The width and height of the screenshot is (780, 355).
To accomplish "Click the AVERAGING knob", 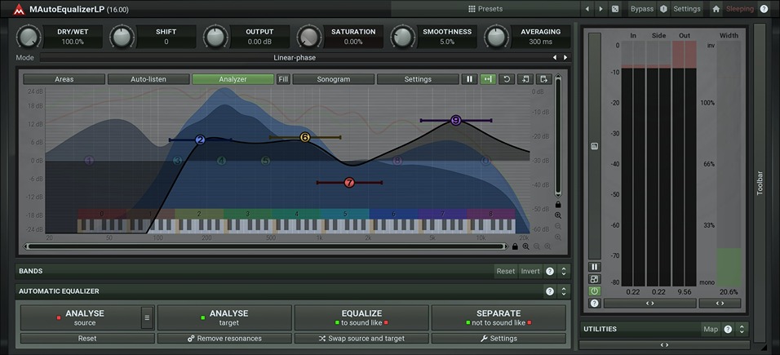I will click(496, 37).
